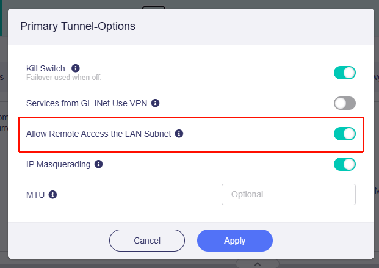Image resolution: width=379 pixels, height=268 pixels.
Task: Show the MTU info icon tooltip
Action: pos(52,195)
